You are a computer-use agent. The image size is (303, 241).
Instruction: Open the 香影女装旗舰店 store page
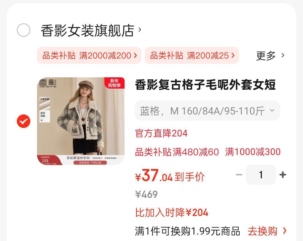[87, 30]
